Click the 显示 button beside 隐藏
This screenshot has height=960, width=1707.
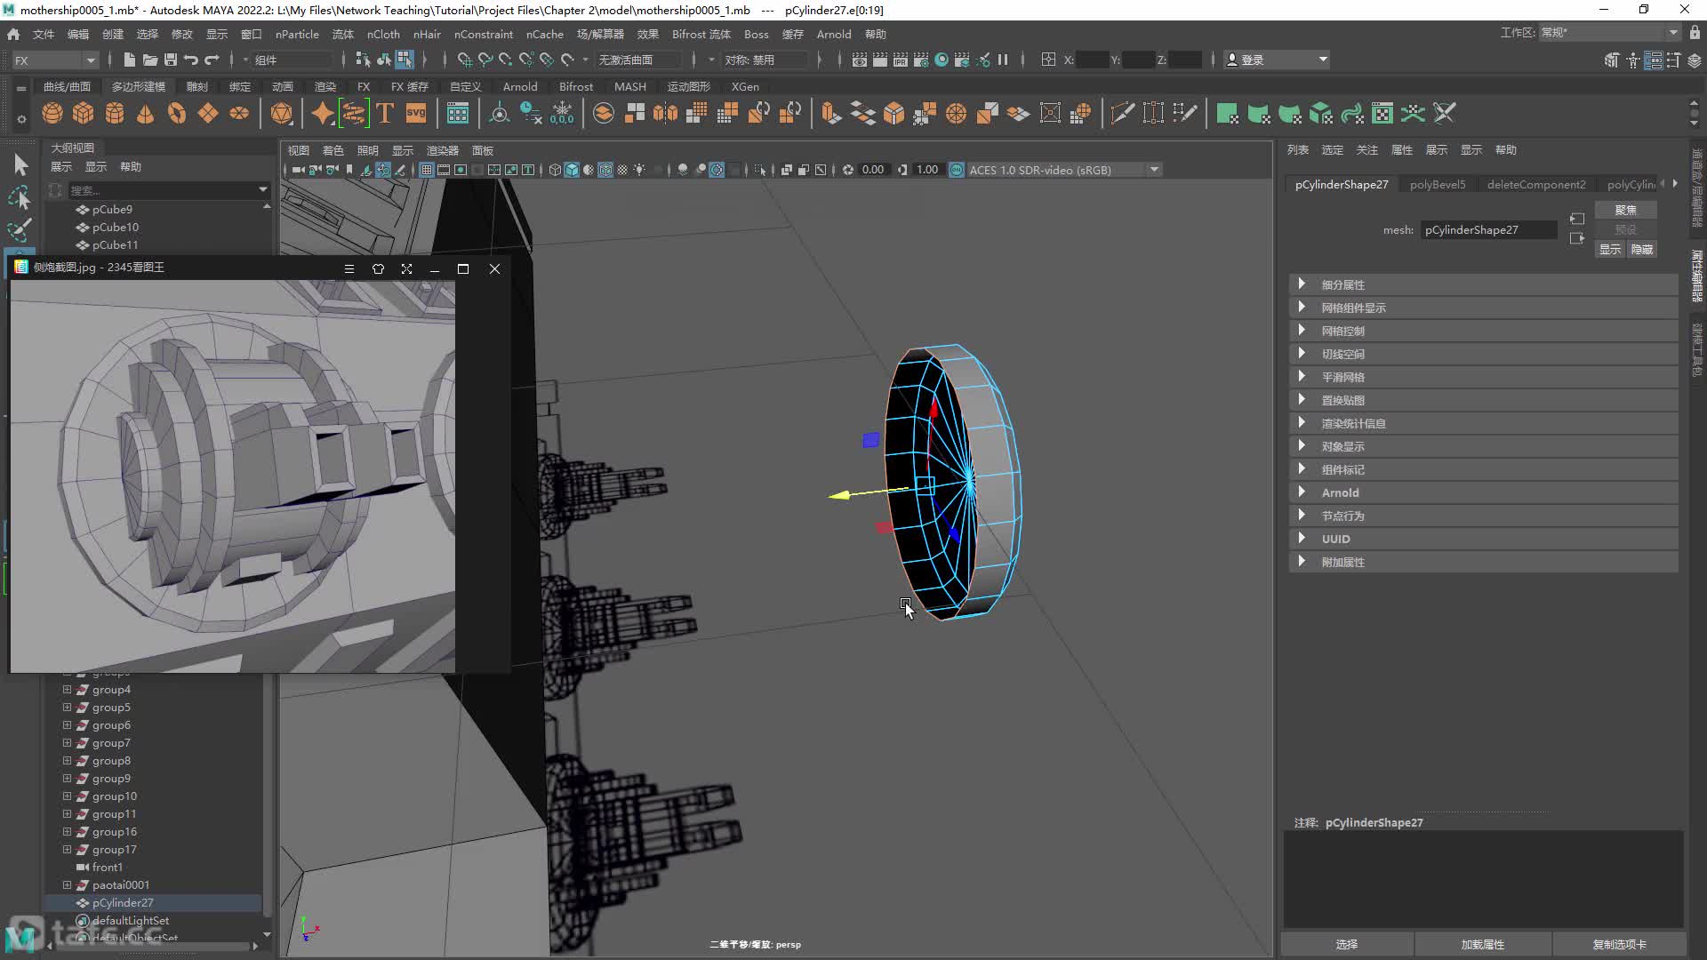pyautogui.click(x=1610, y=250)
